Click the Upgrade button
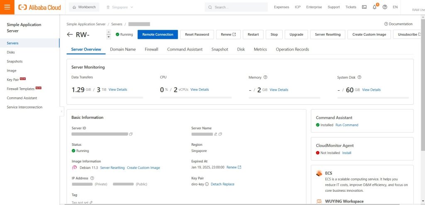Viewport: 425px width, 205px height. point(296,35)
